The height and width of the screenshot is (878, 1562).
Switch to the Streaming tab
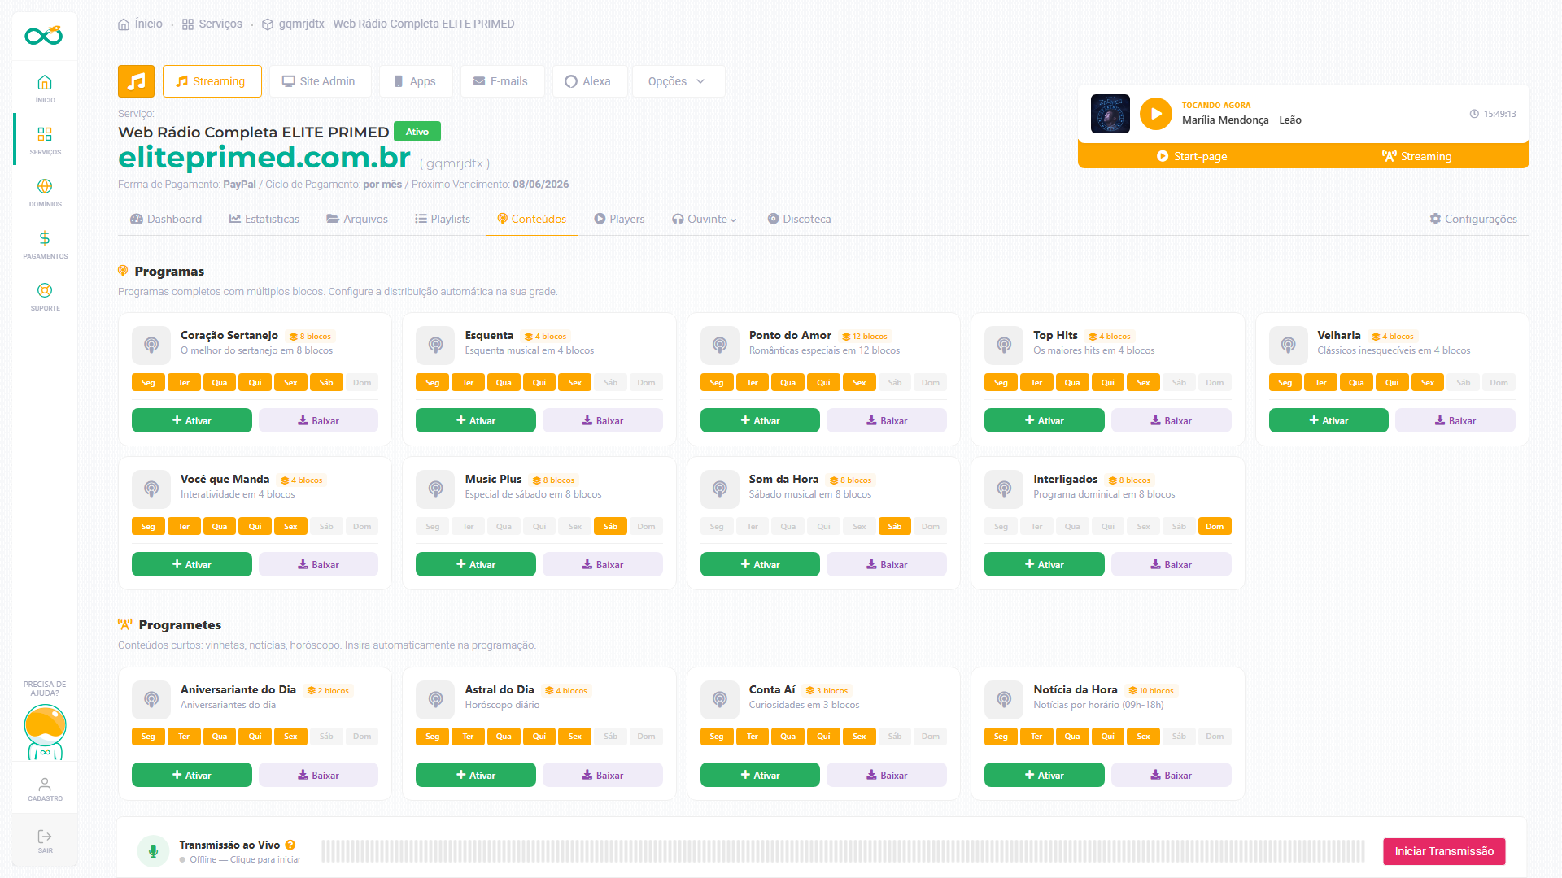coord(212,81)
